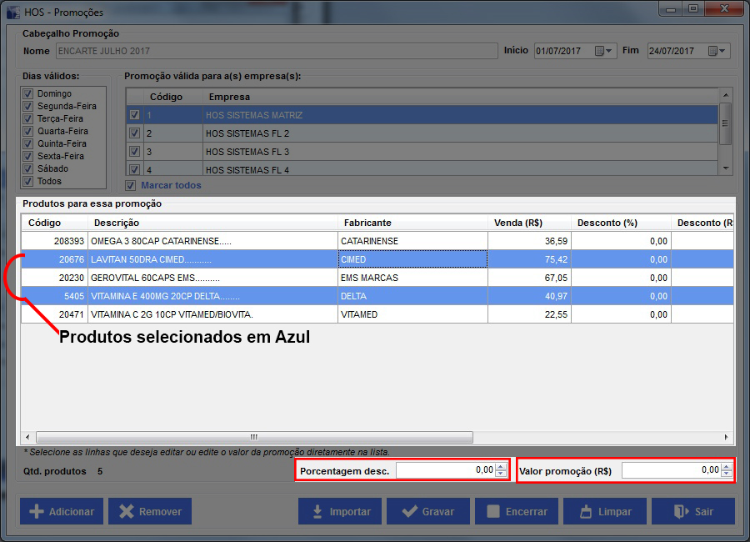750x542 pixels.
Task: Click products list scroll left arrow
Action: point(27,437)
